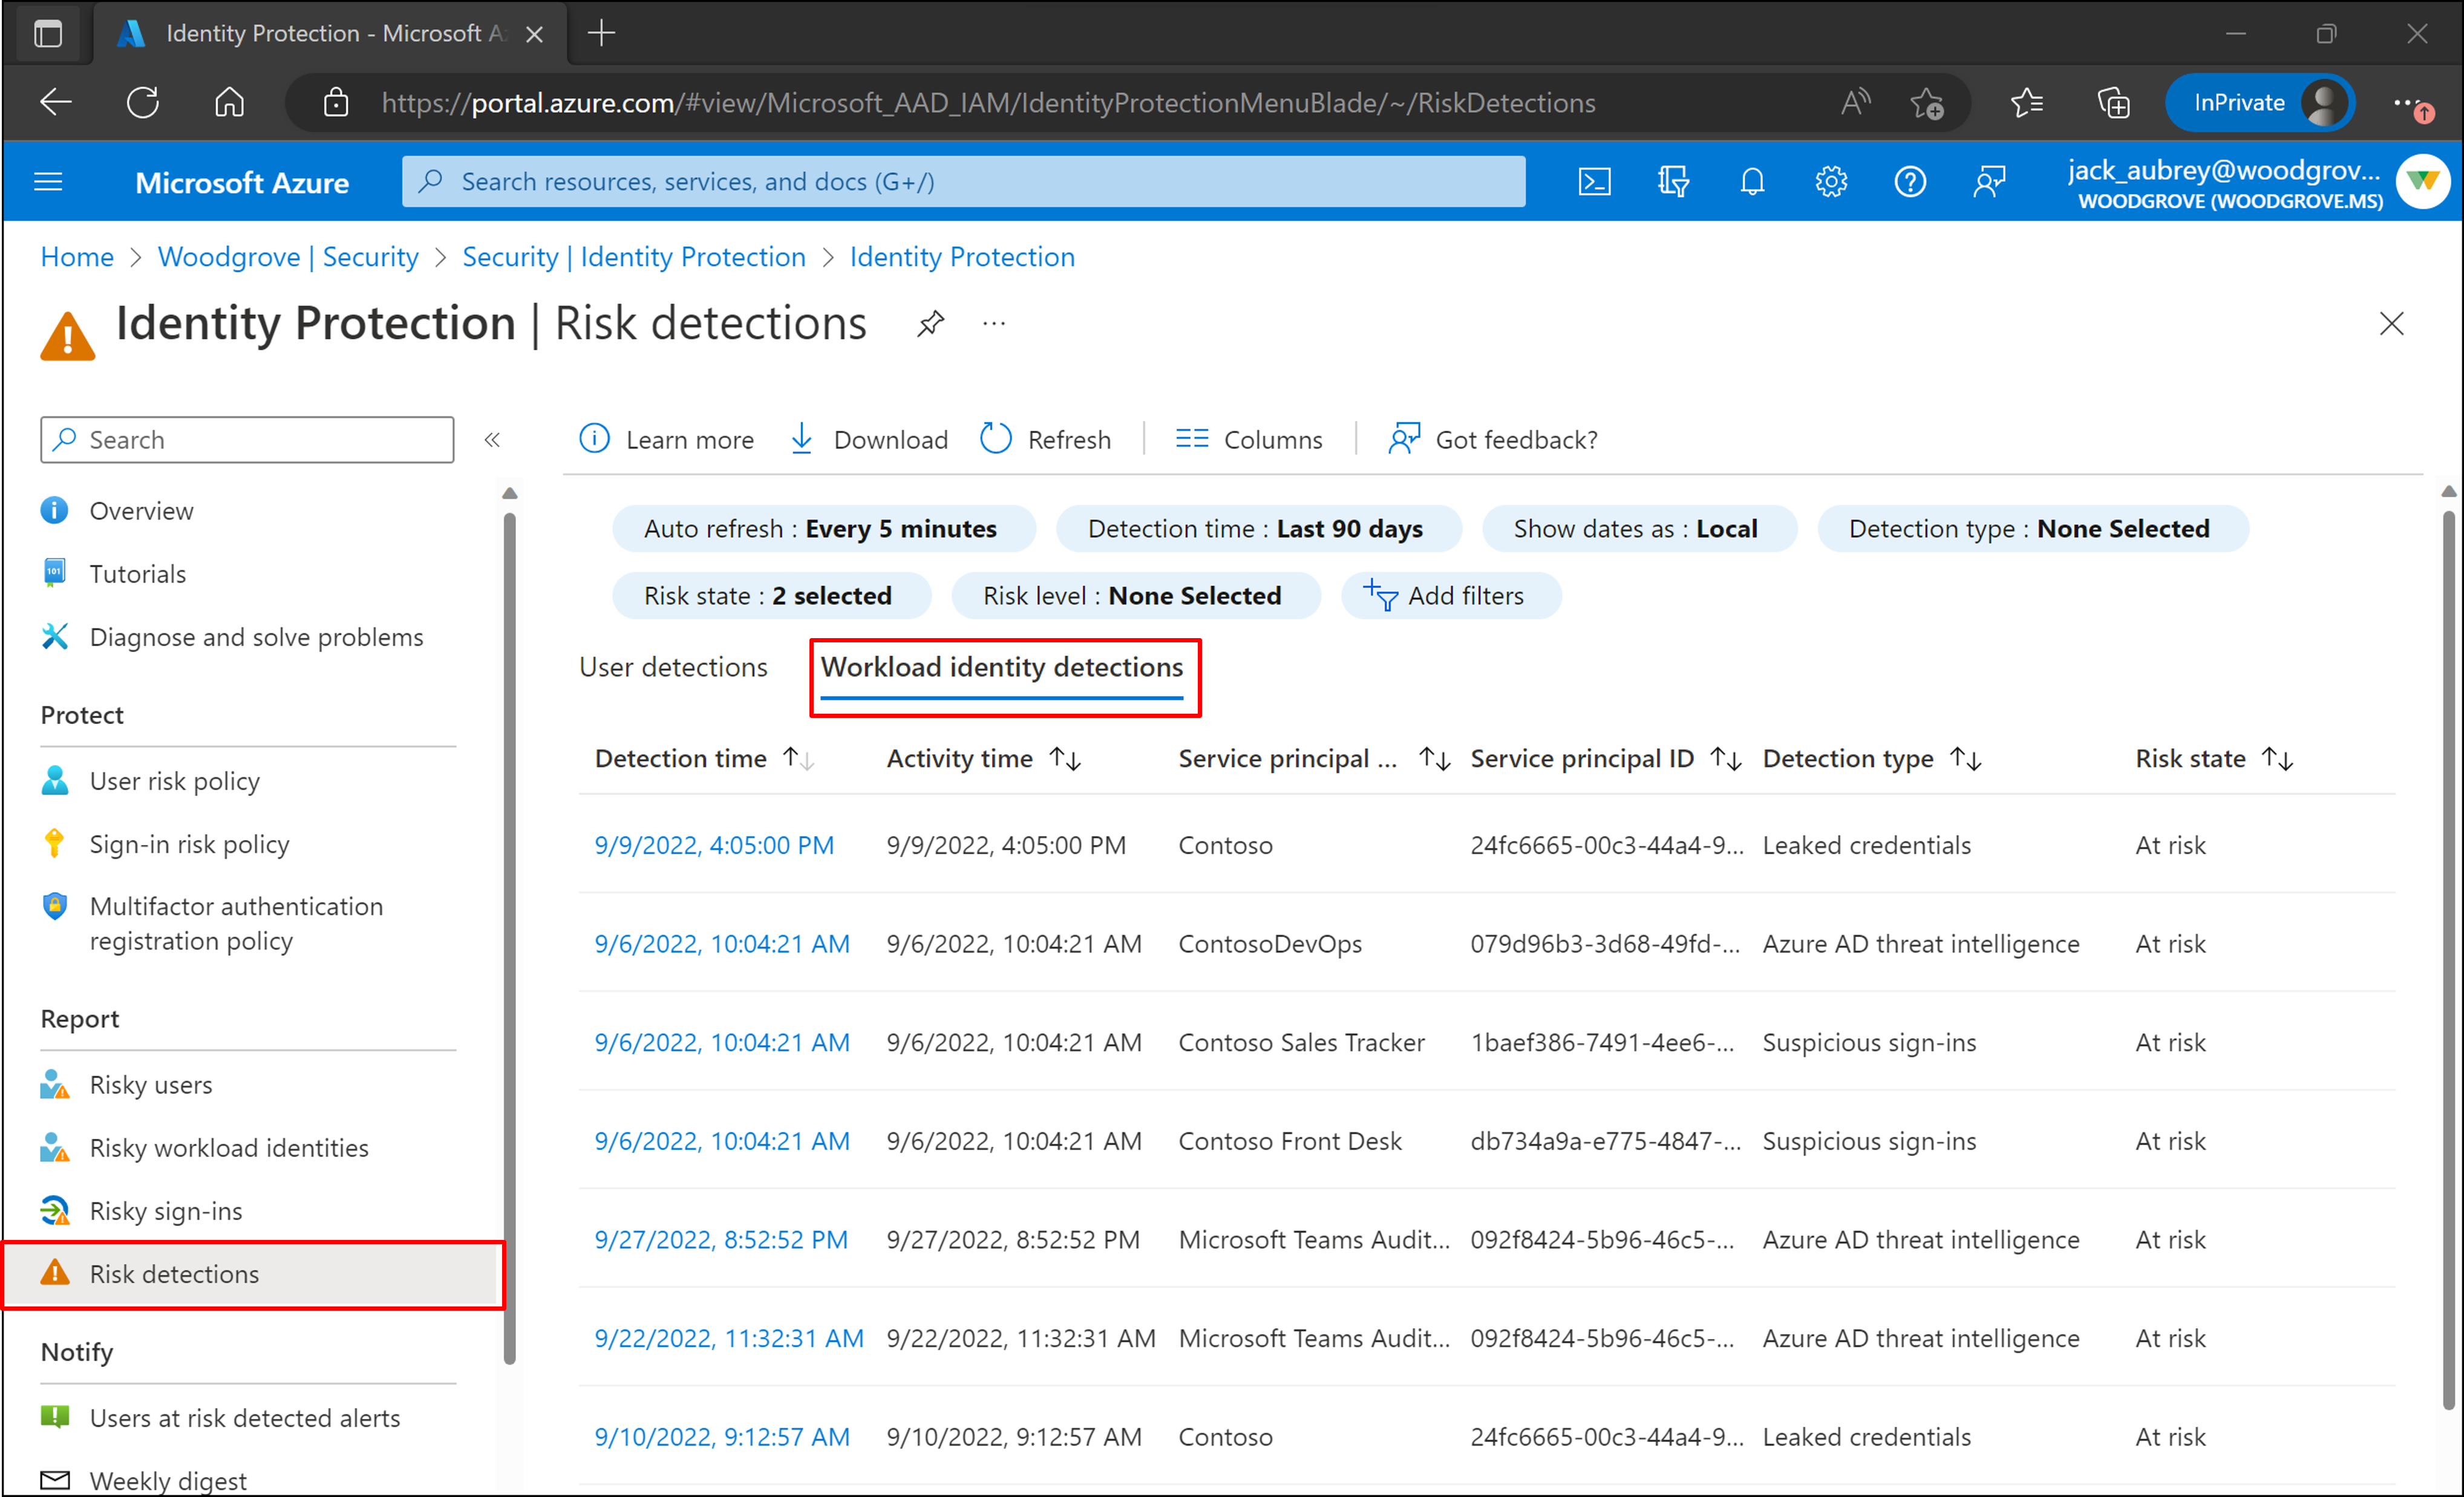Image resolution: width=2464 pixels, height=1497 pixels.
Task: Pin the Identity Protection blade
Action: coord(930,324)
